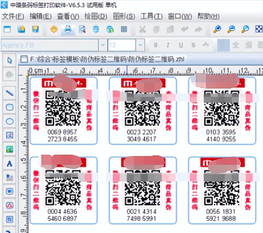This screenshot has height=233, width=263.
Task: Select the Rounded Rectangle tool
Action: pyautogui.click(x=10, y=107)
